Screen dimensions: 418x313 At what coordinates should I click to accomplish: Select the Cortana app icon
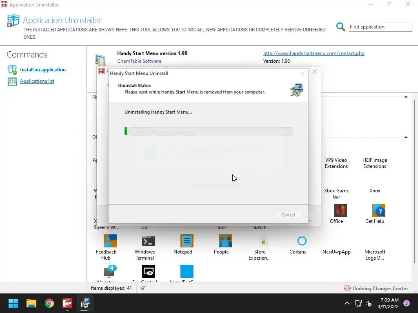(302, 241)
